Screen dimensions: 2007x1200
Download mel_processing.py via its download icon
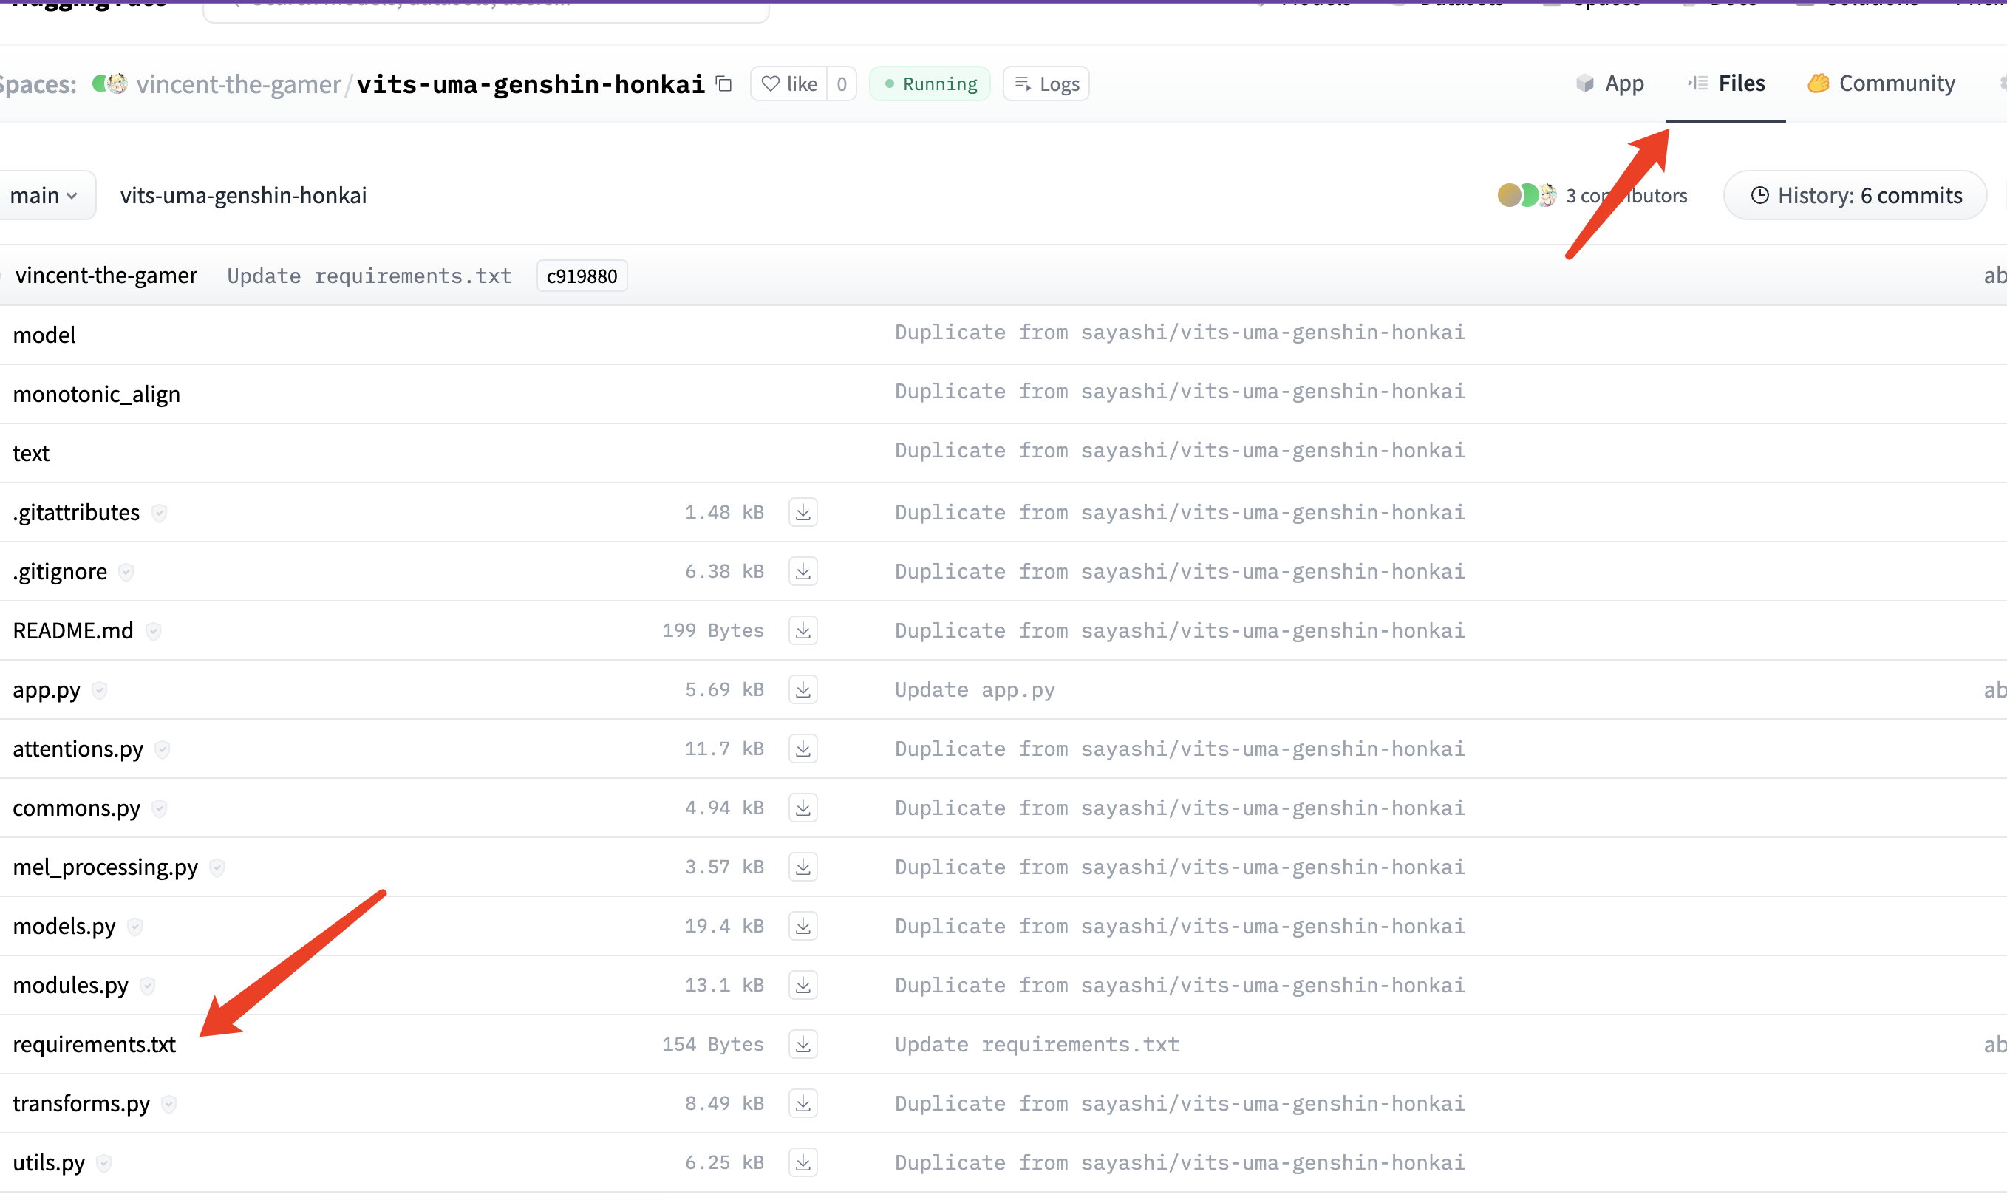click(x=803, y=866)
